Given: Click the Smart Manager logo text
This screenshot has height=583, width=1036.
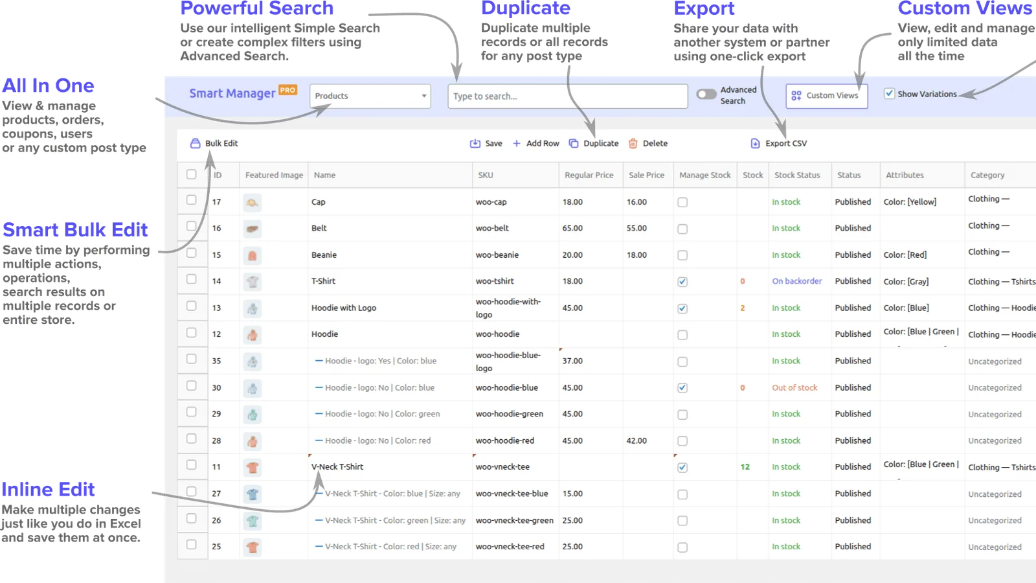Looking at the screenshot, I should point(232,93).
